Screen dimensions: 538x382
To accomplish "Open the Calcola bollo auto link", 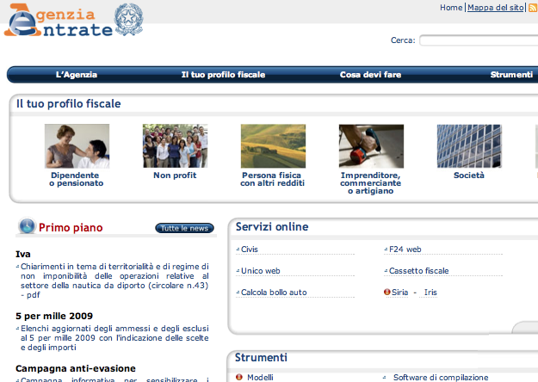I will coord(274,293).
